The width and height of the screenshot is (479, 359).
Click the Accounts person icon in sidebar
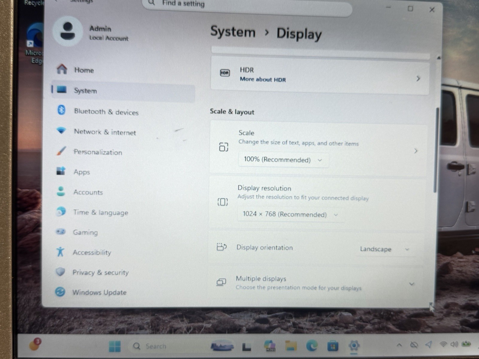pos(61,191)
